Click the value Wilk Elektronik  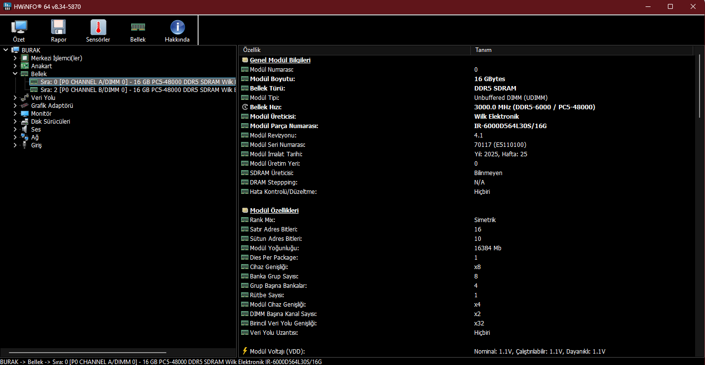(497, 116)
